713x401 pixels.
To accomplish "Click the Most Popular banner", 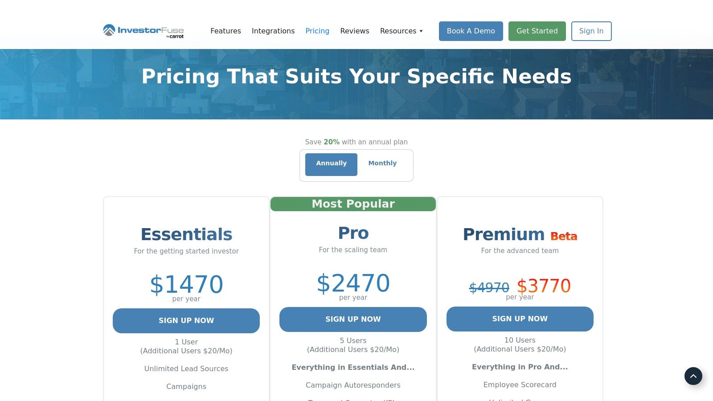I will 353,204.
